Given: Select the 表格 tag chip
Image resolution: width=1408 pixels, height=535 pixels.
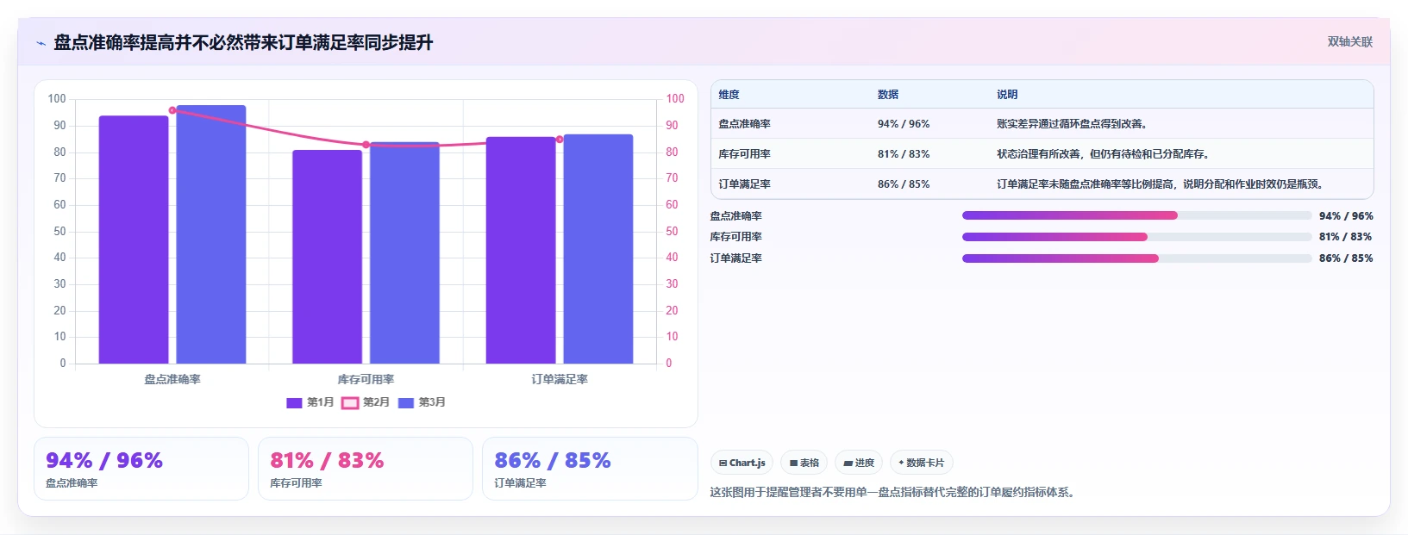Looking at the screenshot, I should [804, 463].
